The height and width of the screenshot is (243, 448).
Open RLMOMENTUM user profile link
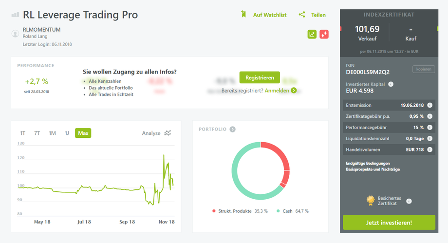pos(41,29)
